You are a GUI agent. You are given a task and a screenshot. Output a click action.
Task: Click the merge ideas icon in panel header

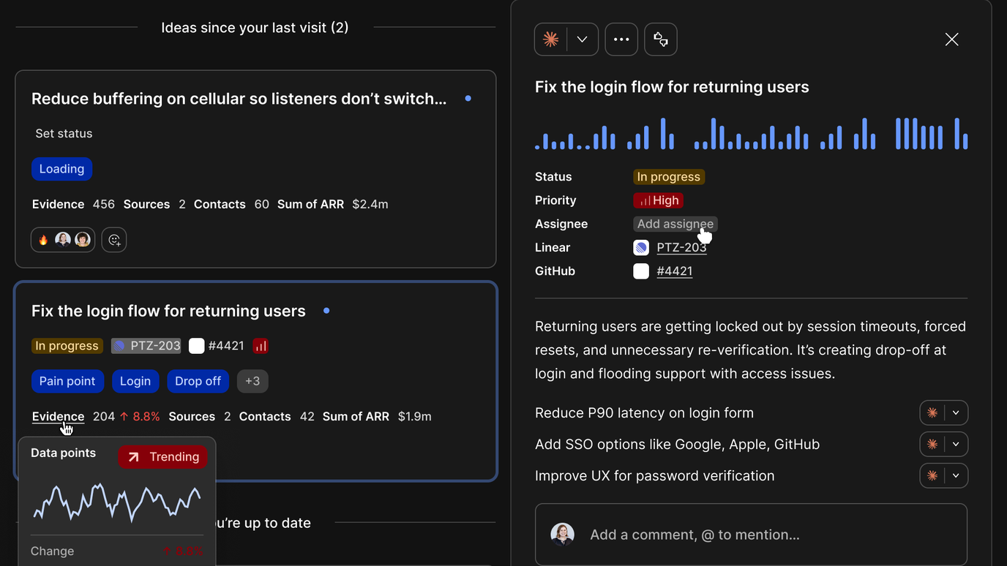coord(661,39)
